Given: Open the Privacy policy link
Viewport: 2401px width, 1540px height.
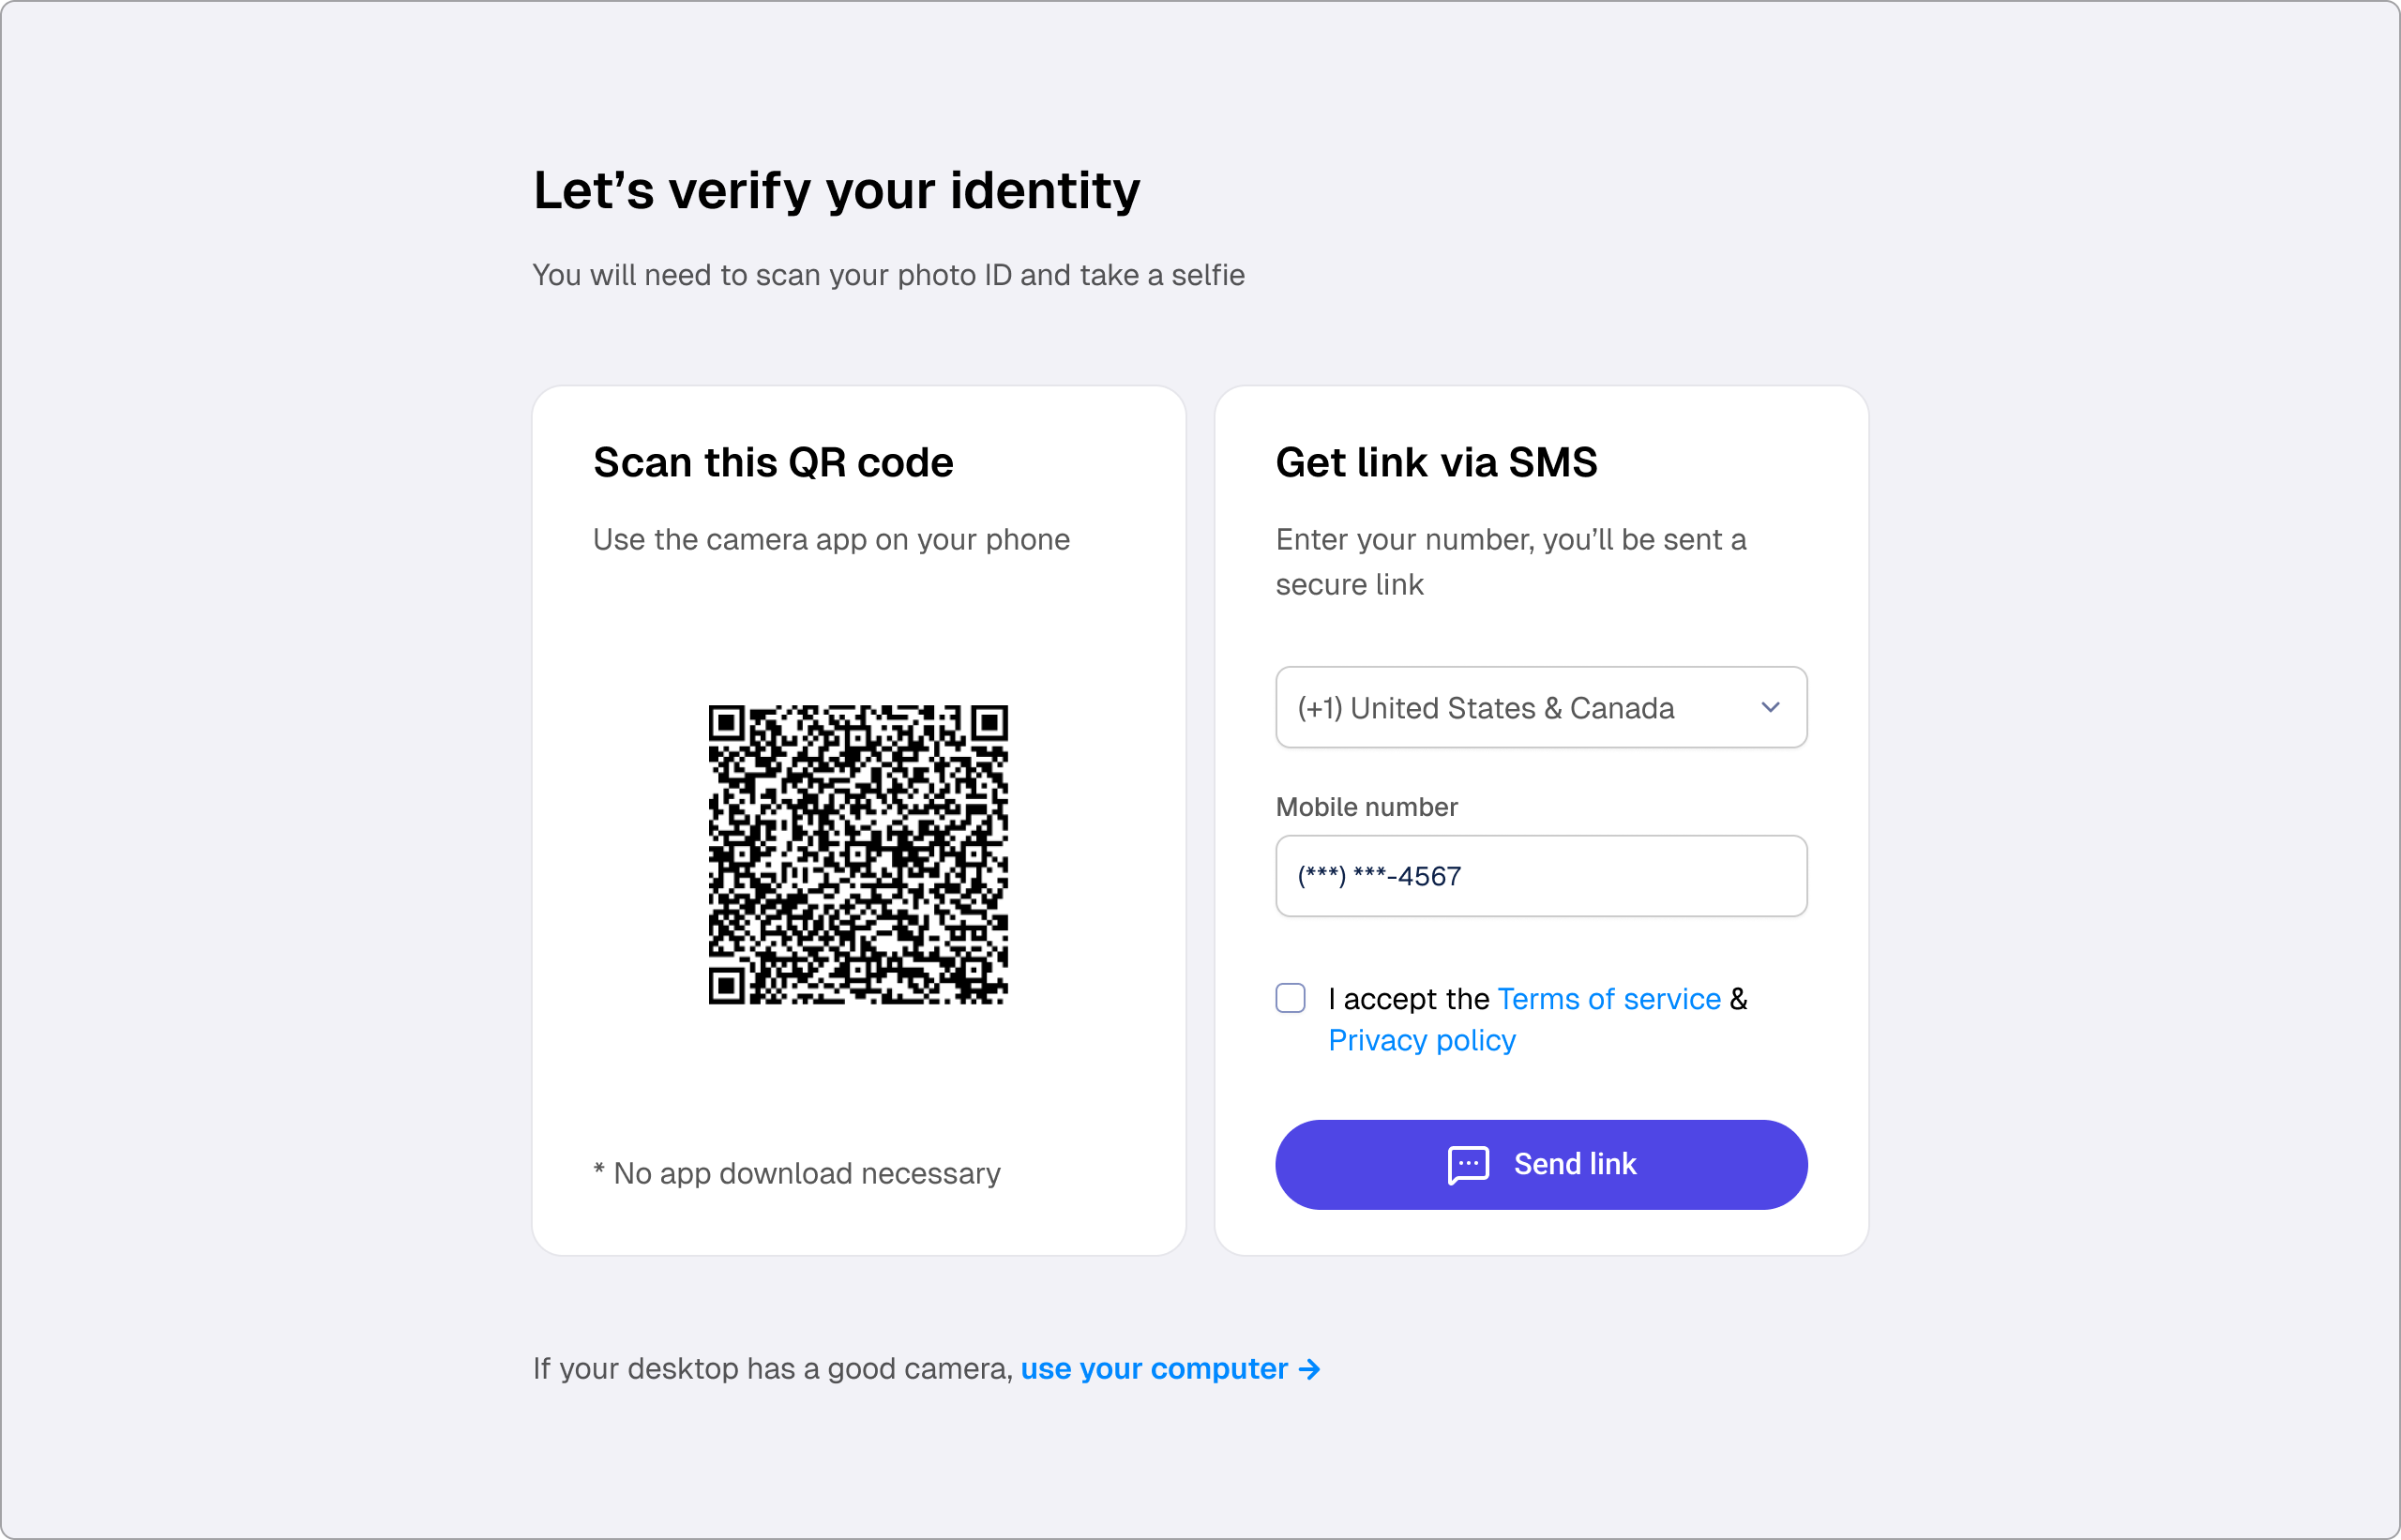Looking at the screenshot, I should coord(1422,1041).
